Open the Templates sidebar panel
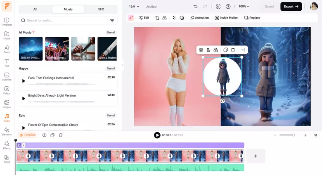This screenshot has width=322, height=175. click(x=7, y=21)
